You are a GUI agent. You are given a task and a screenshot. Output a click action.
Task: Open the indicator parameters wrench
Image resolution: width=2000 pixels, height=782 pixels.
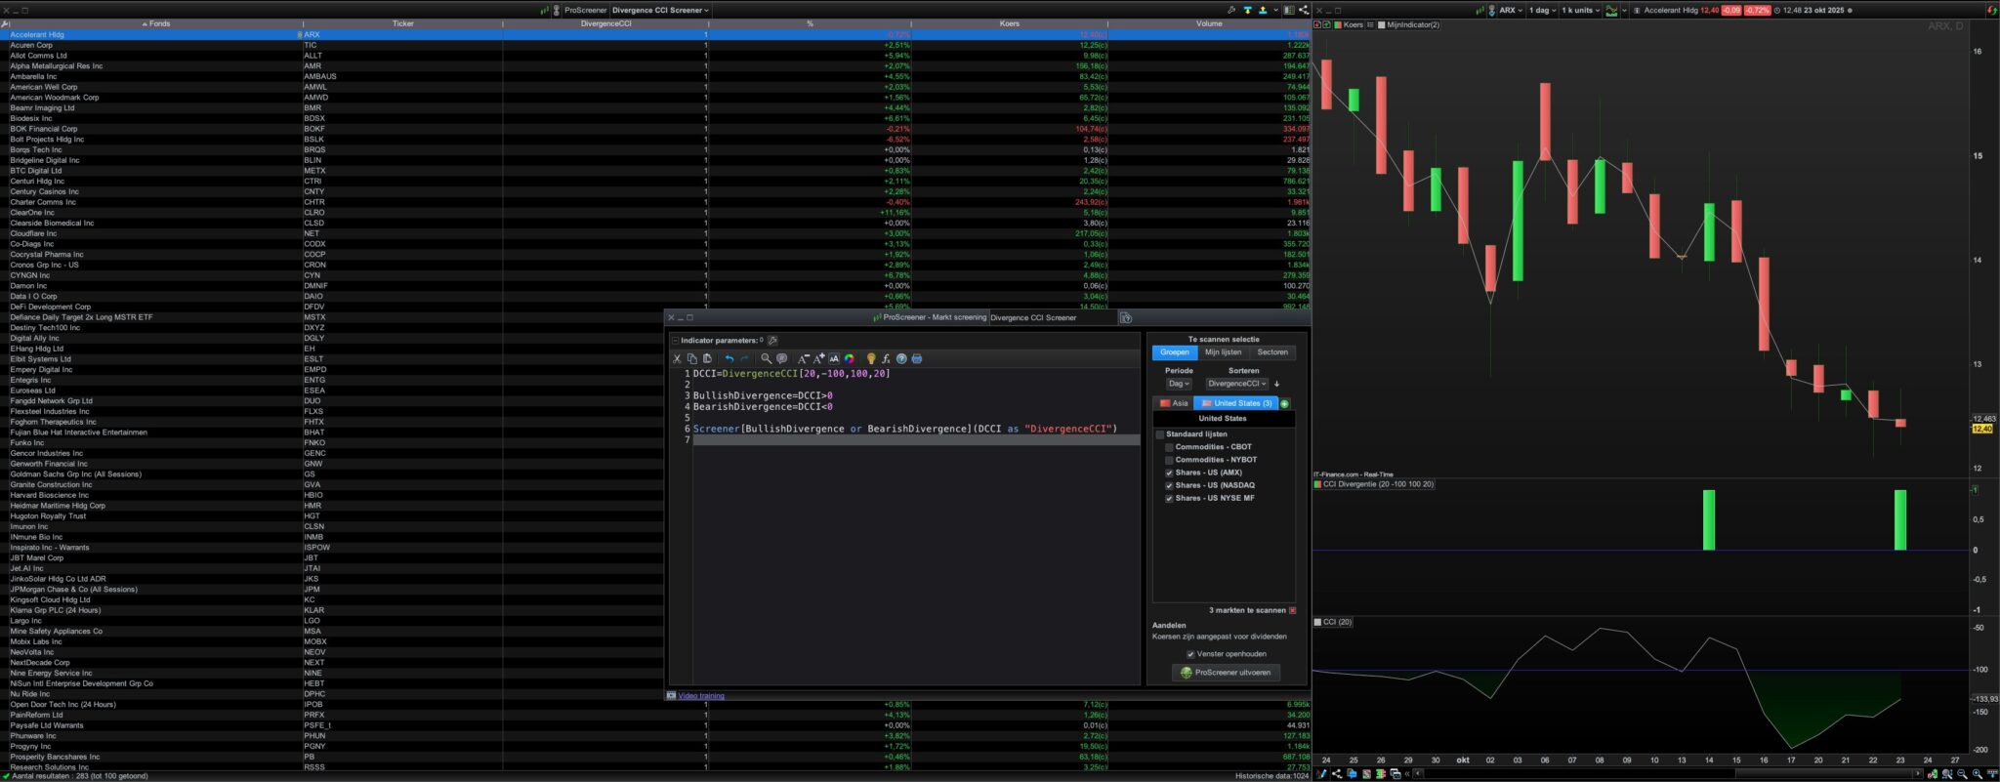coord(772,341)
